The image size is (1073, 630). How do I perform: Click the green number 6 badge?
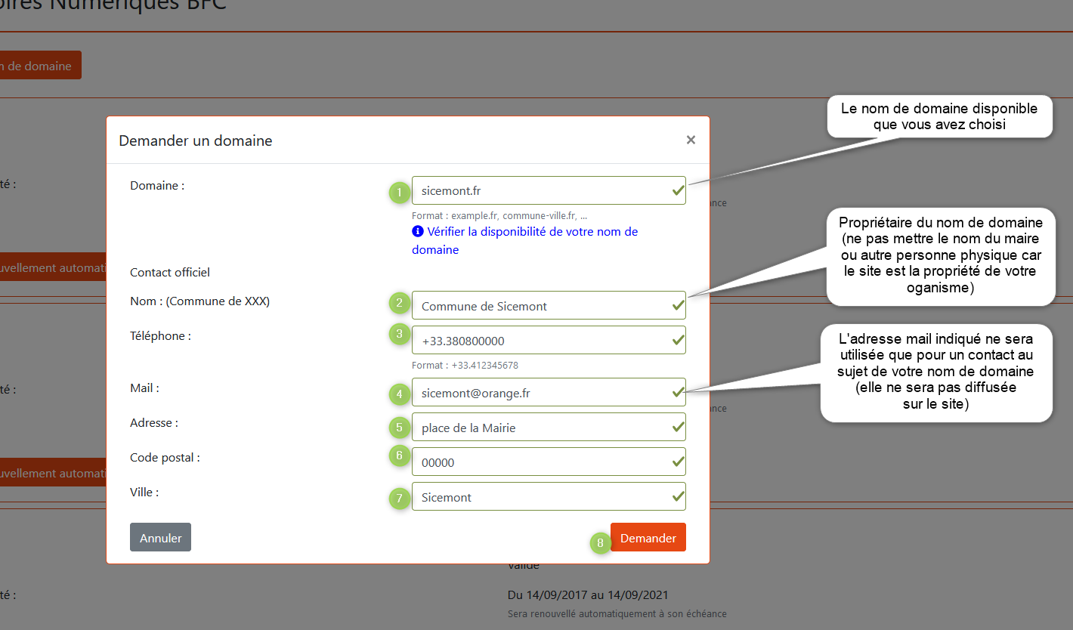click(x=400, y=456)
